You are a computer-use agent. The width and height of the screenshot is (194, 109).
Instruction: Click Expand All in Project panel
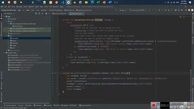point(39,13)
